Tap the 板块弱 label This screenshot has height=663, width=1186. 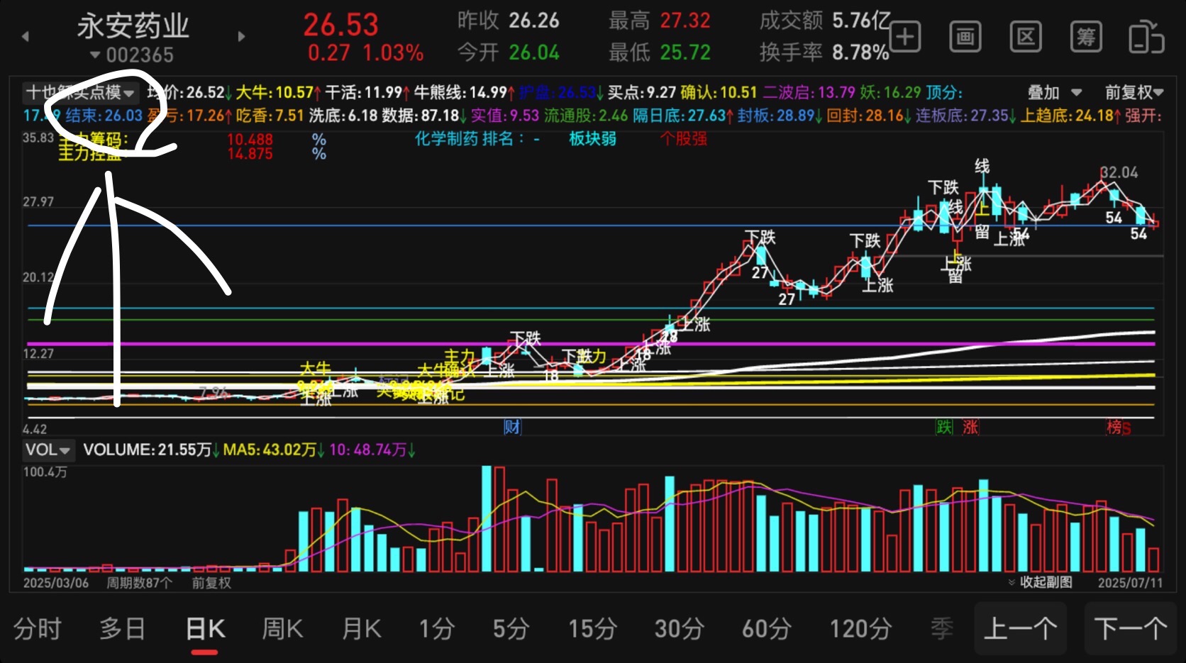[592, 139]
